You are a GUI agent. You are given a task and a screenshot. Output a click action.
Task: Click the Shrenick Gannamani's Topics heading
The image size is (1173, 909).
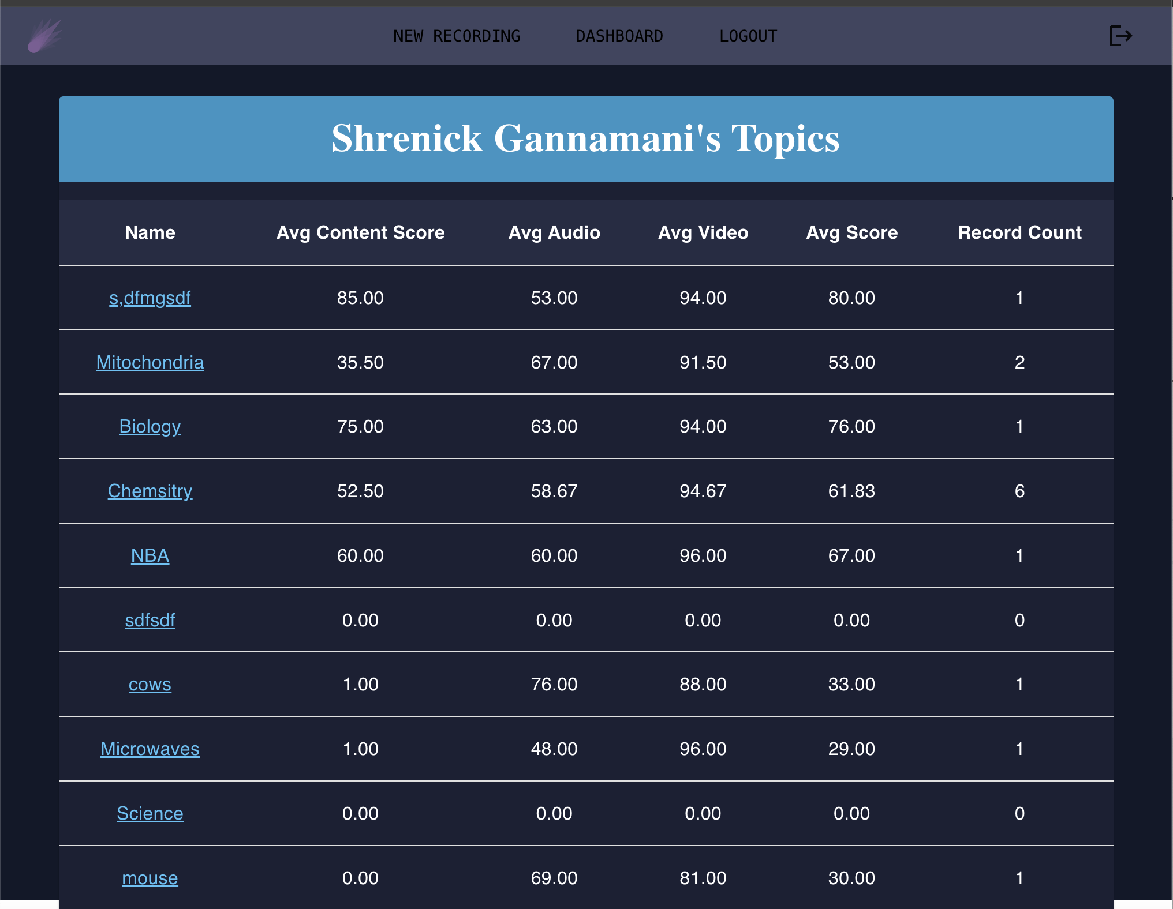(x=585, y=139)
